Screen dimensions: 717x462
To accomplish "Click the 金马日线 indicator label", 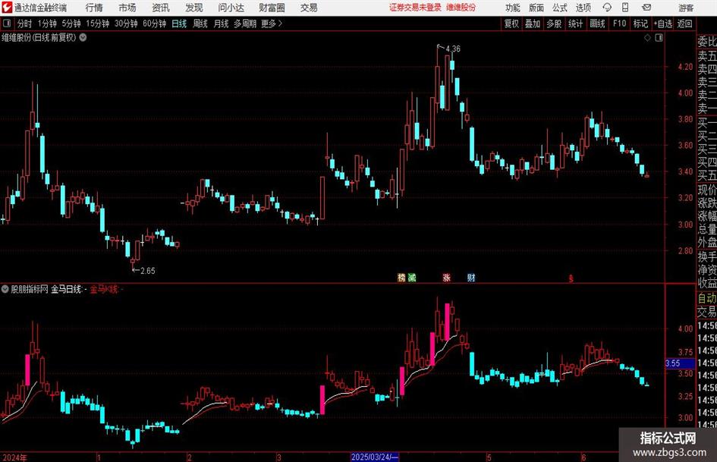I will (66, 288).
